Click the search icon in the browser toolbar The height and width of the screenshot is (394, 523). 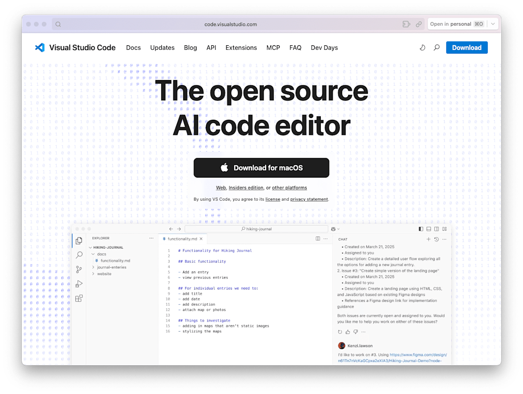[x=58, y=24]
